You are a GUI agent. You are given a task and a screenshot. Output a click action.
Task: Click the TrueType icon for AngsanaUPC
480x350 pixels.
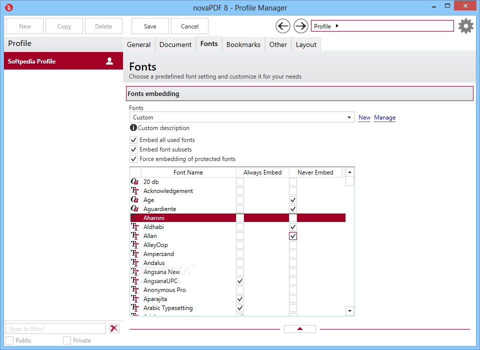pyautogui.click(x=134, y=281)
